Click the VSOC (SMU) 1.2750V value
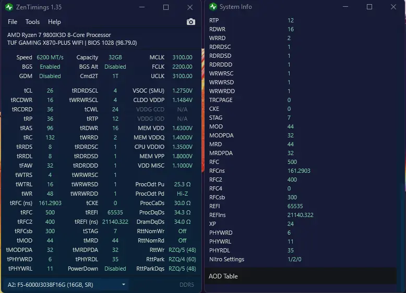This screenshot has height=293, width=406. (x=182, y=91)
